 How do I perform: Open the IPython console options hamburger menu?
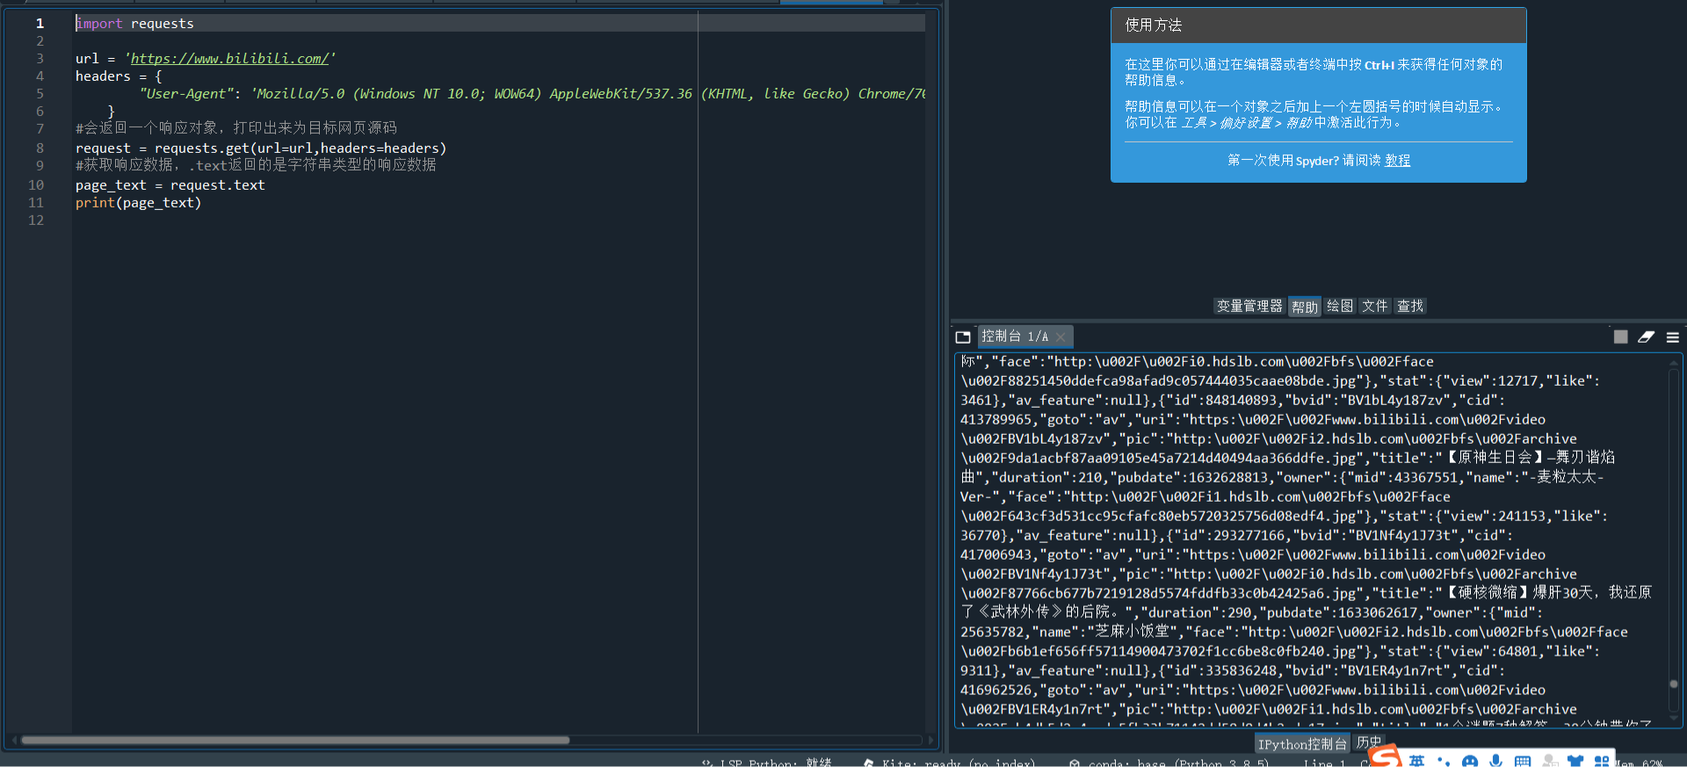coord(1673,337)
